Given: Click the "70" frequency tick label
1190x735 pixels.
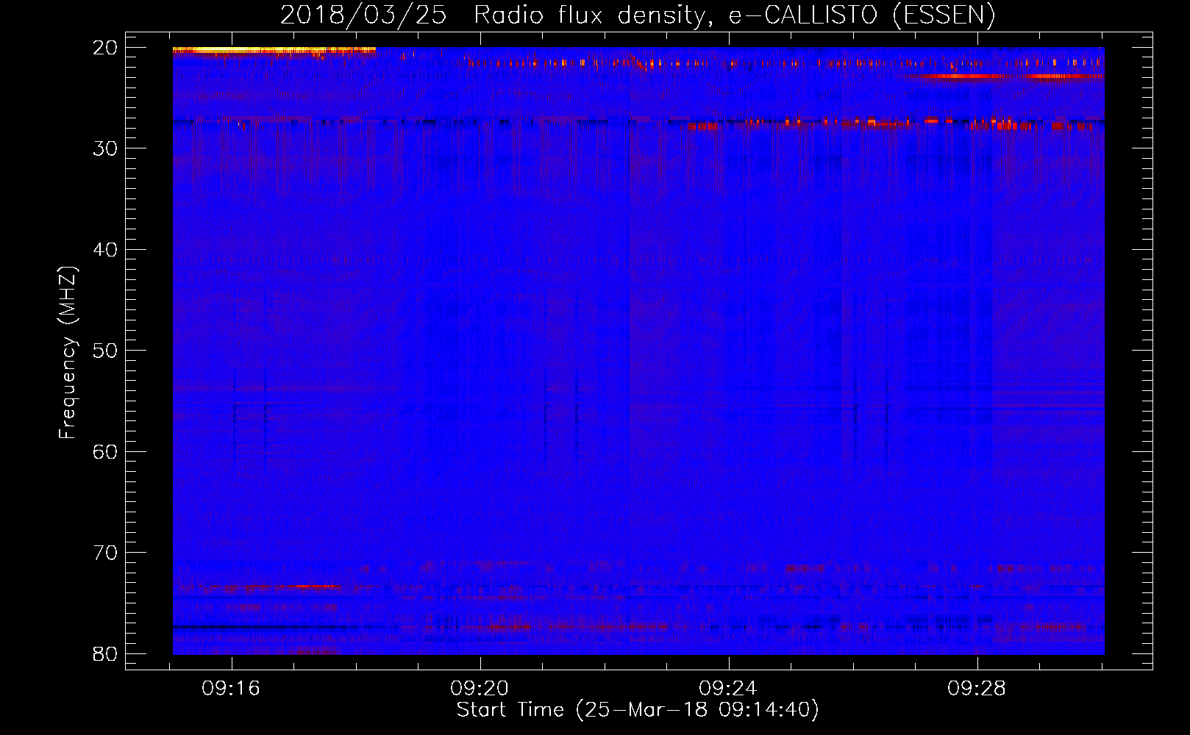Looking at the screenshot, I should [x=105, y=553].
